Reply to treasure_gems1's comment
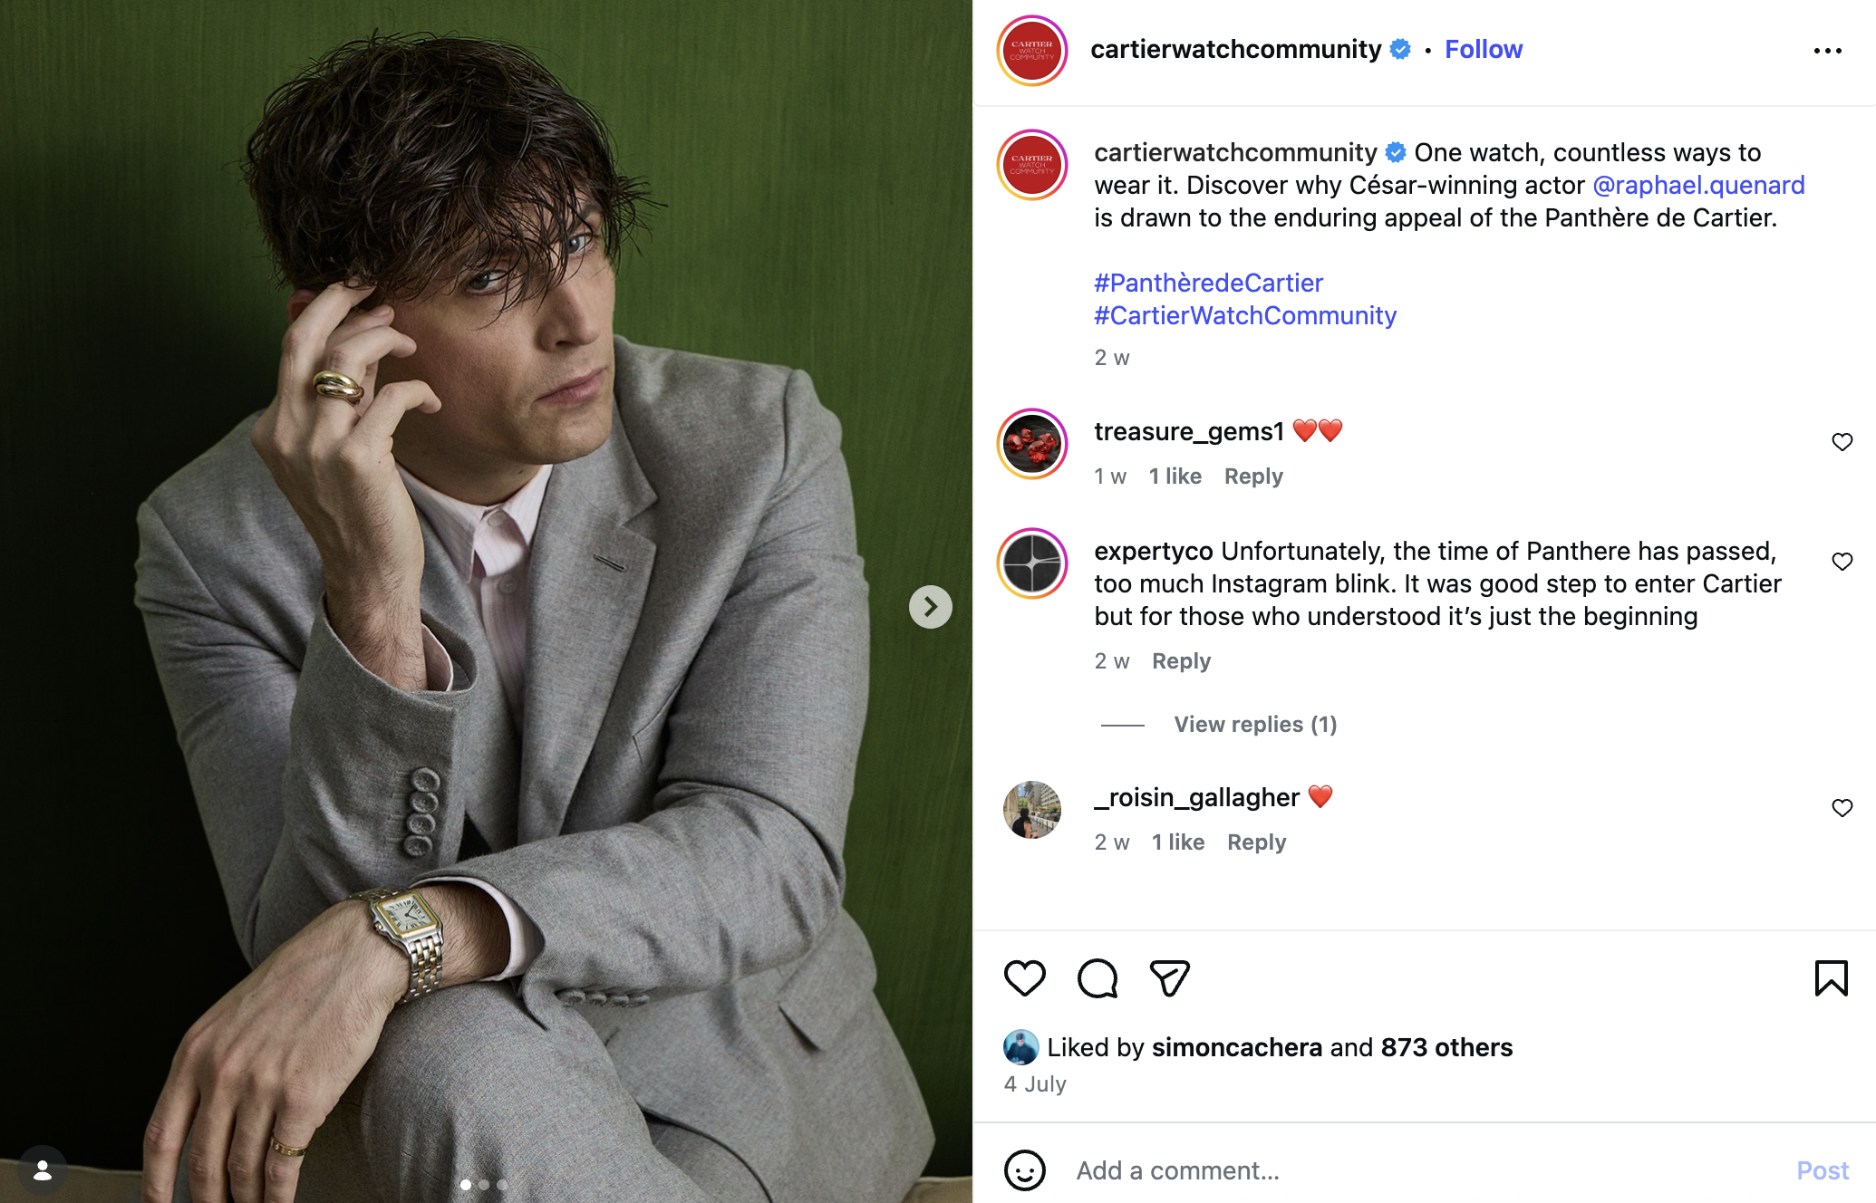This screenshot has width=1876, height=1203. 1253,476
